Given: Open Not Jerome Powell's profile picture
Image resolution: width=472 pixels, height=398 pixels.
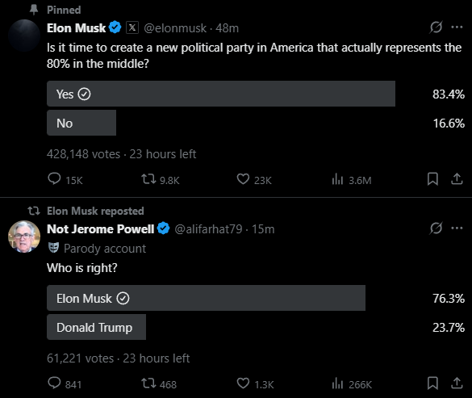Looking at the screenshot, I should click(24, 237).
